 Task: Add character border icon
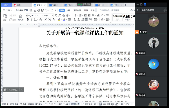coord(70,19)
